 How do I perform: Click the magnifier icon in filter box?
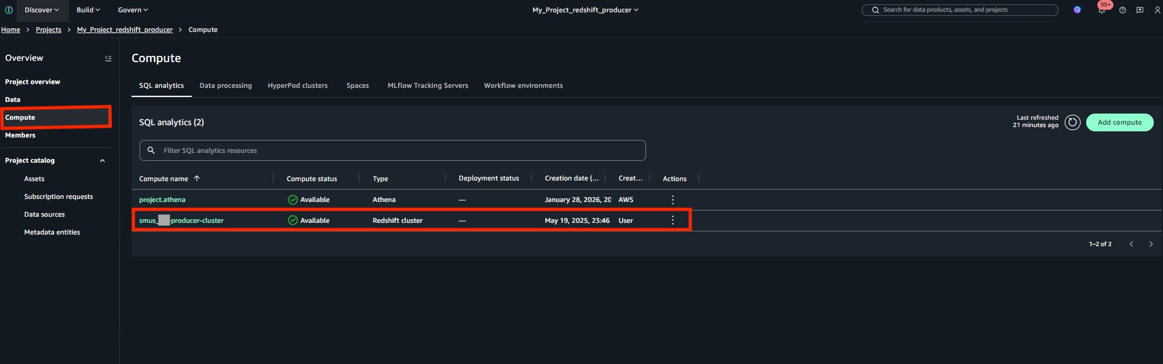click(x=151, y=150)
